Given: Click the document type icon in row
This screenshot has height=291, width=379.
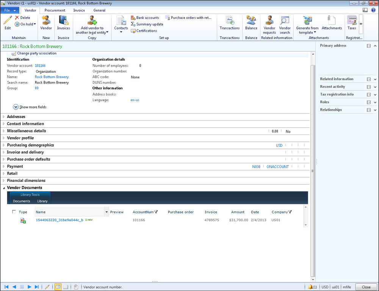Looking at the screenshot, I should click(x=23, y=221).
